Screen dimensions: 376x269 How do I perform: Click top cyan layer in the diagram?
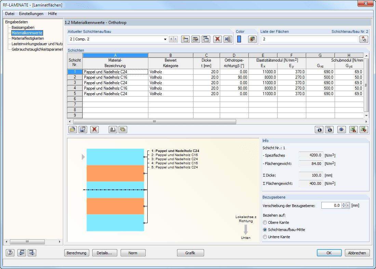(115, 157)
